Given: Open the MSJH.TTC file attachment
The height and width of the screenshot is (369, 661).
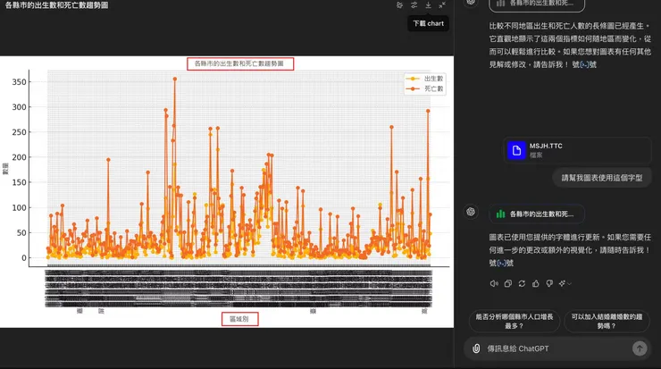Looking at the screenshot, I should [577, 150].
